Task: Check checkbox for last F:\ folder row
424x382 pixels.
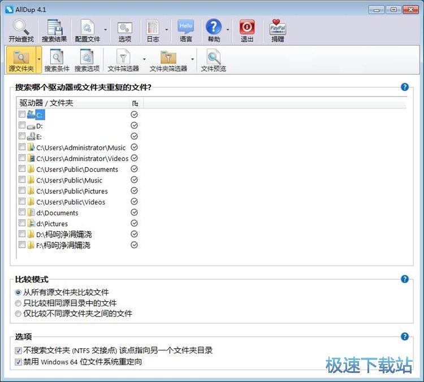Action: point(22,245)
